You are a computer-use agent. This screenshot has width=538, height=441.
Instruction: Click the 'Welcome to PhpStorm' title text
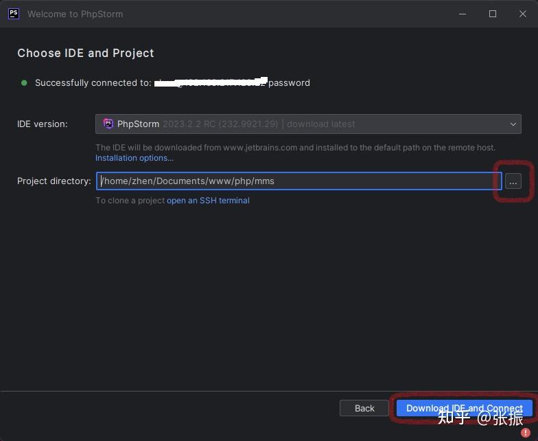(x=75, y=14)
